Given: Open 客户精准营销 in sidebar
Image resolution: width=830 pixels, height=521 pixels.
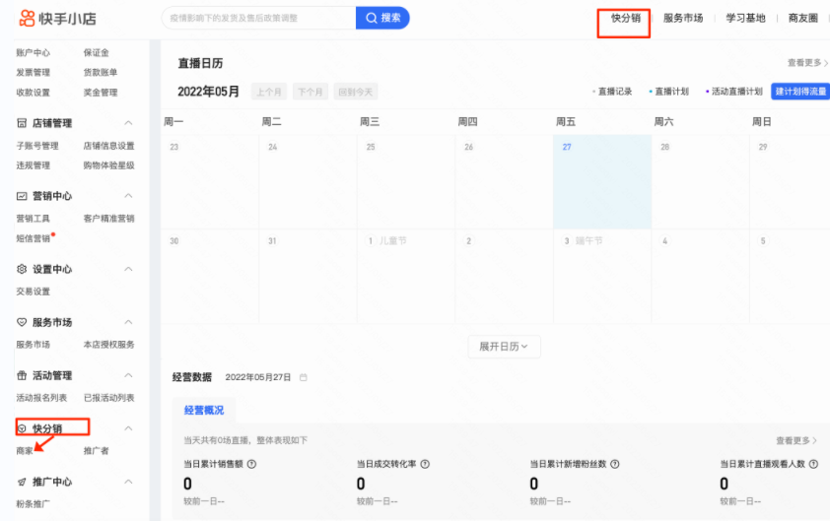Looking at the screenshot, I should click(x=108, y=219).
